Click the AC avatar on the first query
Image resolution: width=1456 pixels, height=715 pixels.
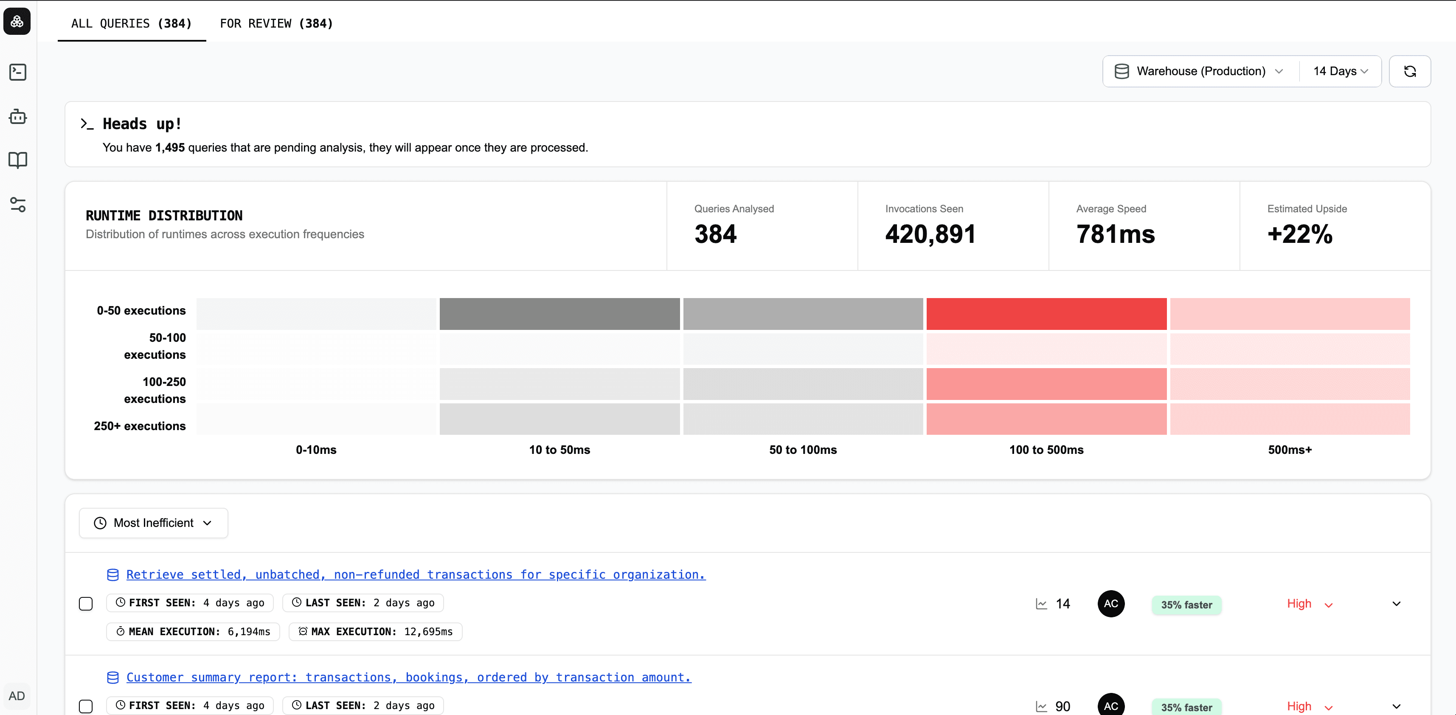1111,603
